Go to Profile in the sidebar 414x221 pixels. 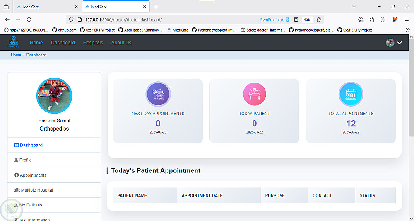(x=25, y=160)
